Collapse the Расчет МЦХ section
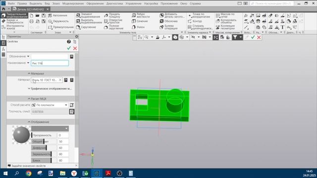 point(37,99)
